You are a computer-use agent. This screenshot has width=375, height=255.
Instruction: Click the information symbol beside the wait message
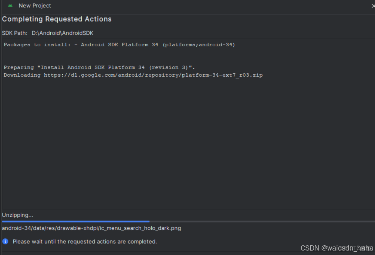click(5, 241)
